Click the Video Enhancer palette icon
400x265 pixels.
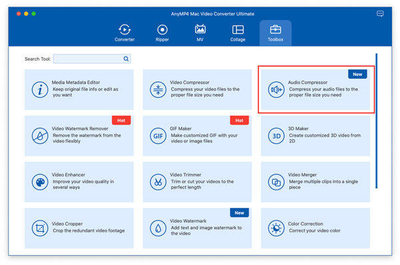(40, 182)
